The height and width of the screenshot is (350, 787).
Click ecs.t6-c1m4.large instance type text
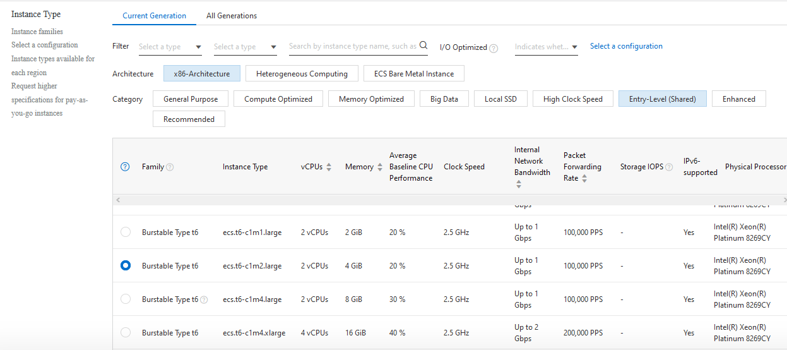[x=252, y=299]
